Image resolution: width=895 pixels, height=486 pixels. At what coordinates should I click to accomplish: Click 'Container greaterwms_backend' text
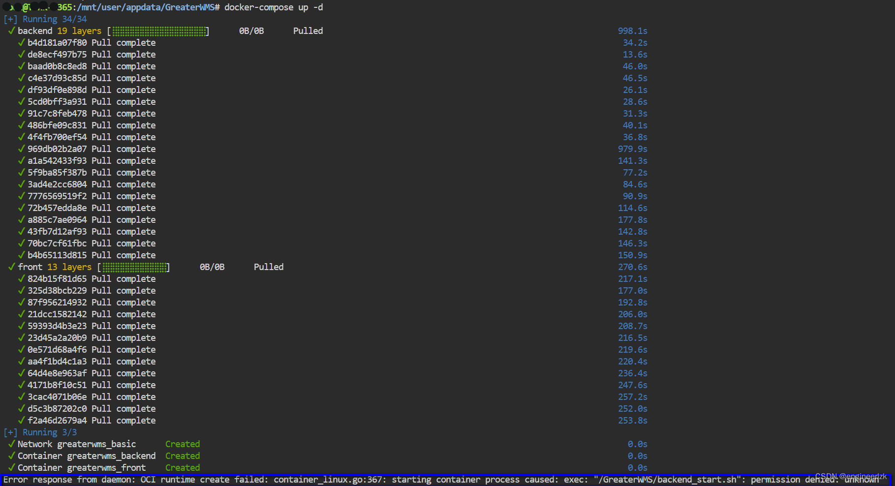[87, 456]
